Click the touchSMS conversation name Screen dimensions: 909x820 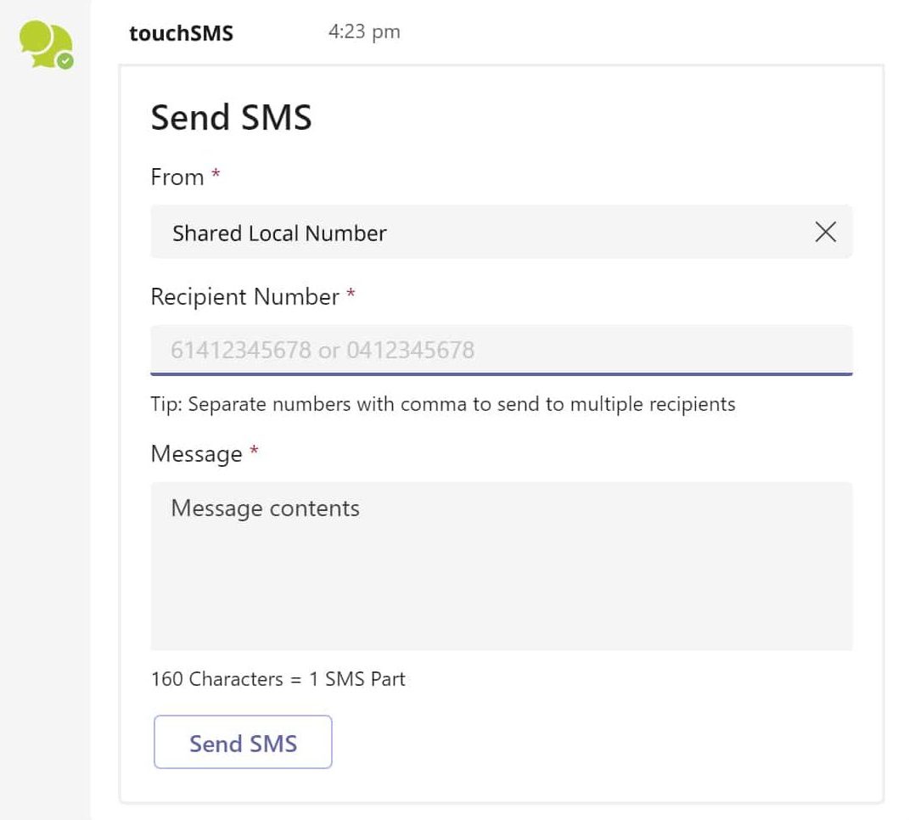click(181, 32)
